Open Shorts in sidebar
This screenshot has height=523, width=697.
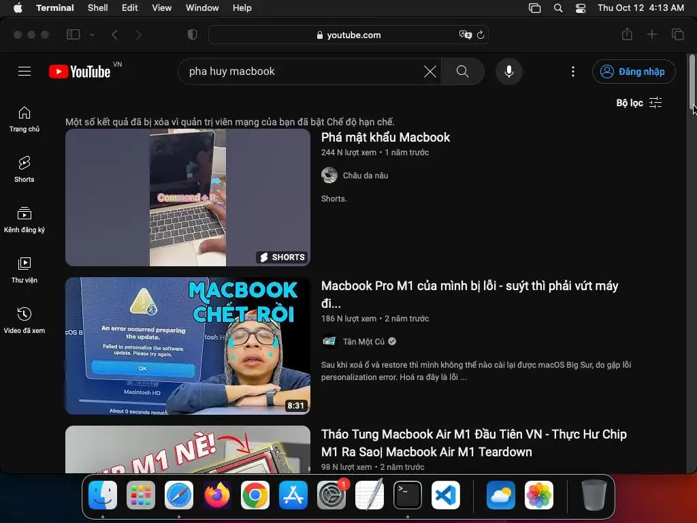tap(25, 170)
